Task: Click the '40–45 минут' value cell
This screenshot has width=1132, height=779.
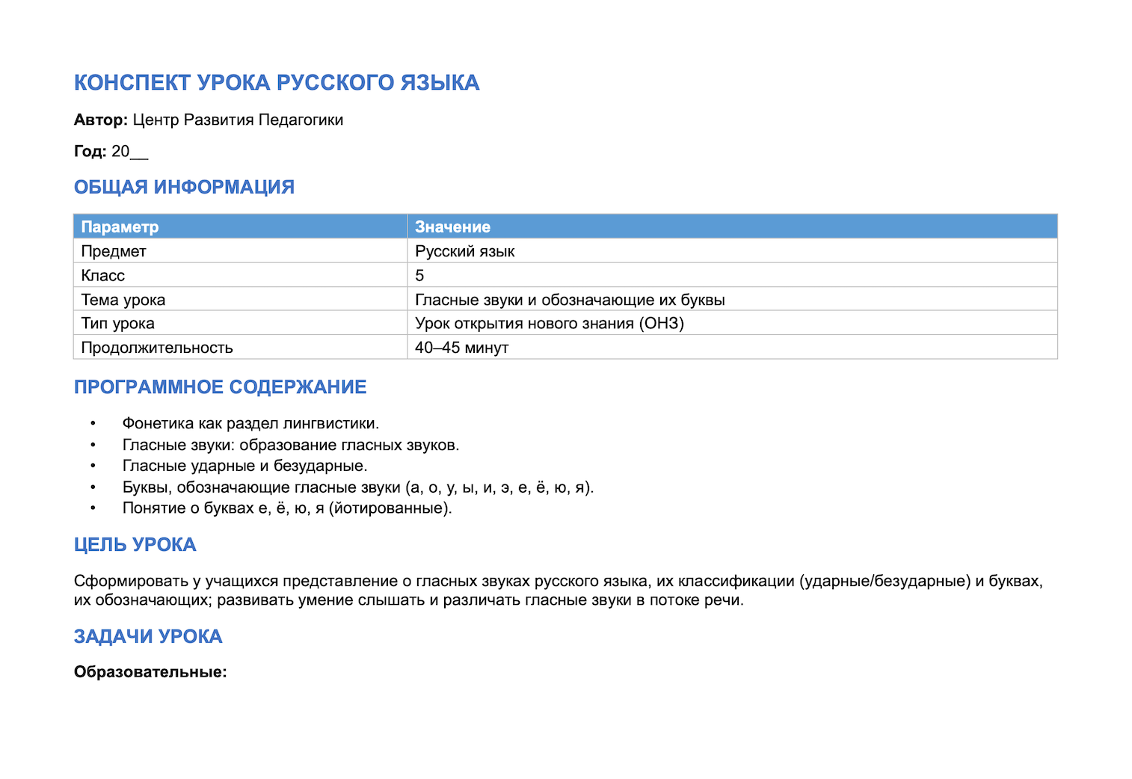Action: point(732,347)
